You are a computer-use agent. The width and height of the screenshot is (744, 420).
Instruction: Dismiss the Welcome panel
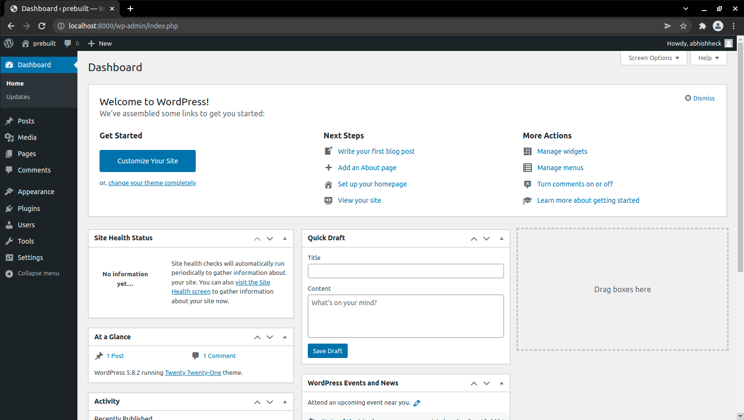tap(700, 98)
